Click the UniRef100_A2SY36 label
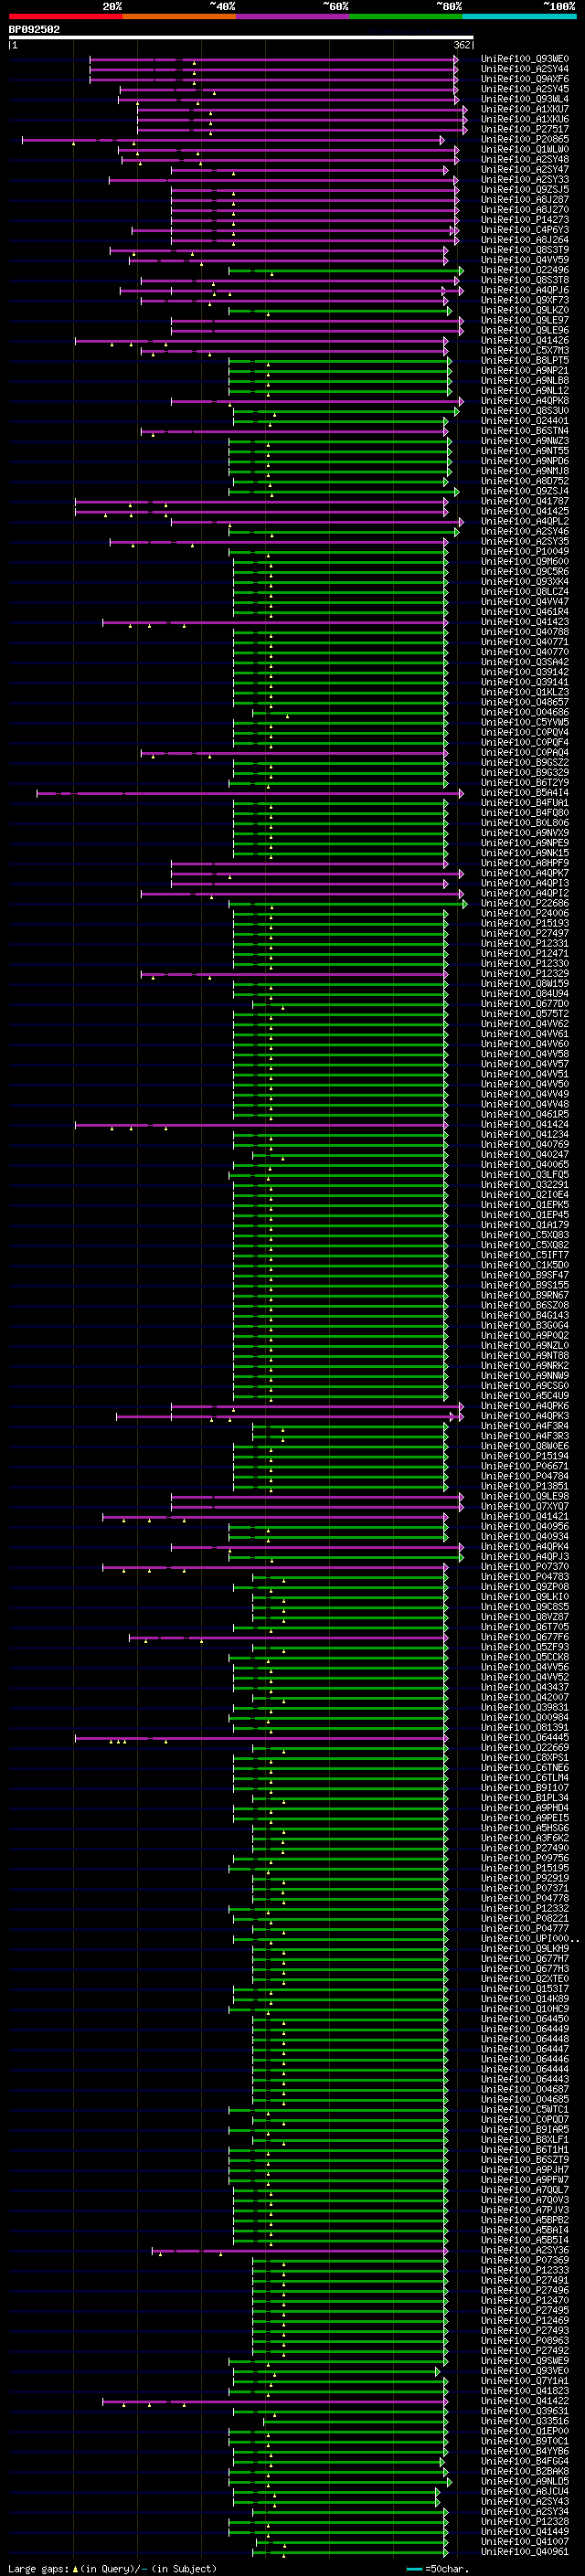This screenshot has height=2576, width=585. (525, 2250)
